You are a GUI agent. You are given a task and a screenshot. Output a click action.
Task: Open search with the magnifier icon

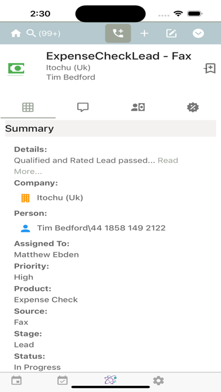click(x=31, y=33)
